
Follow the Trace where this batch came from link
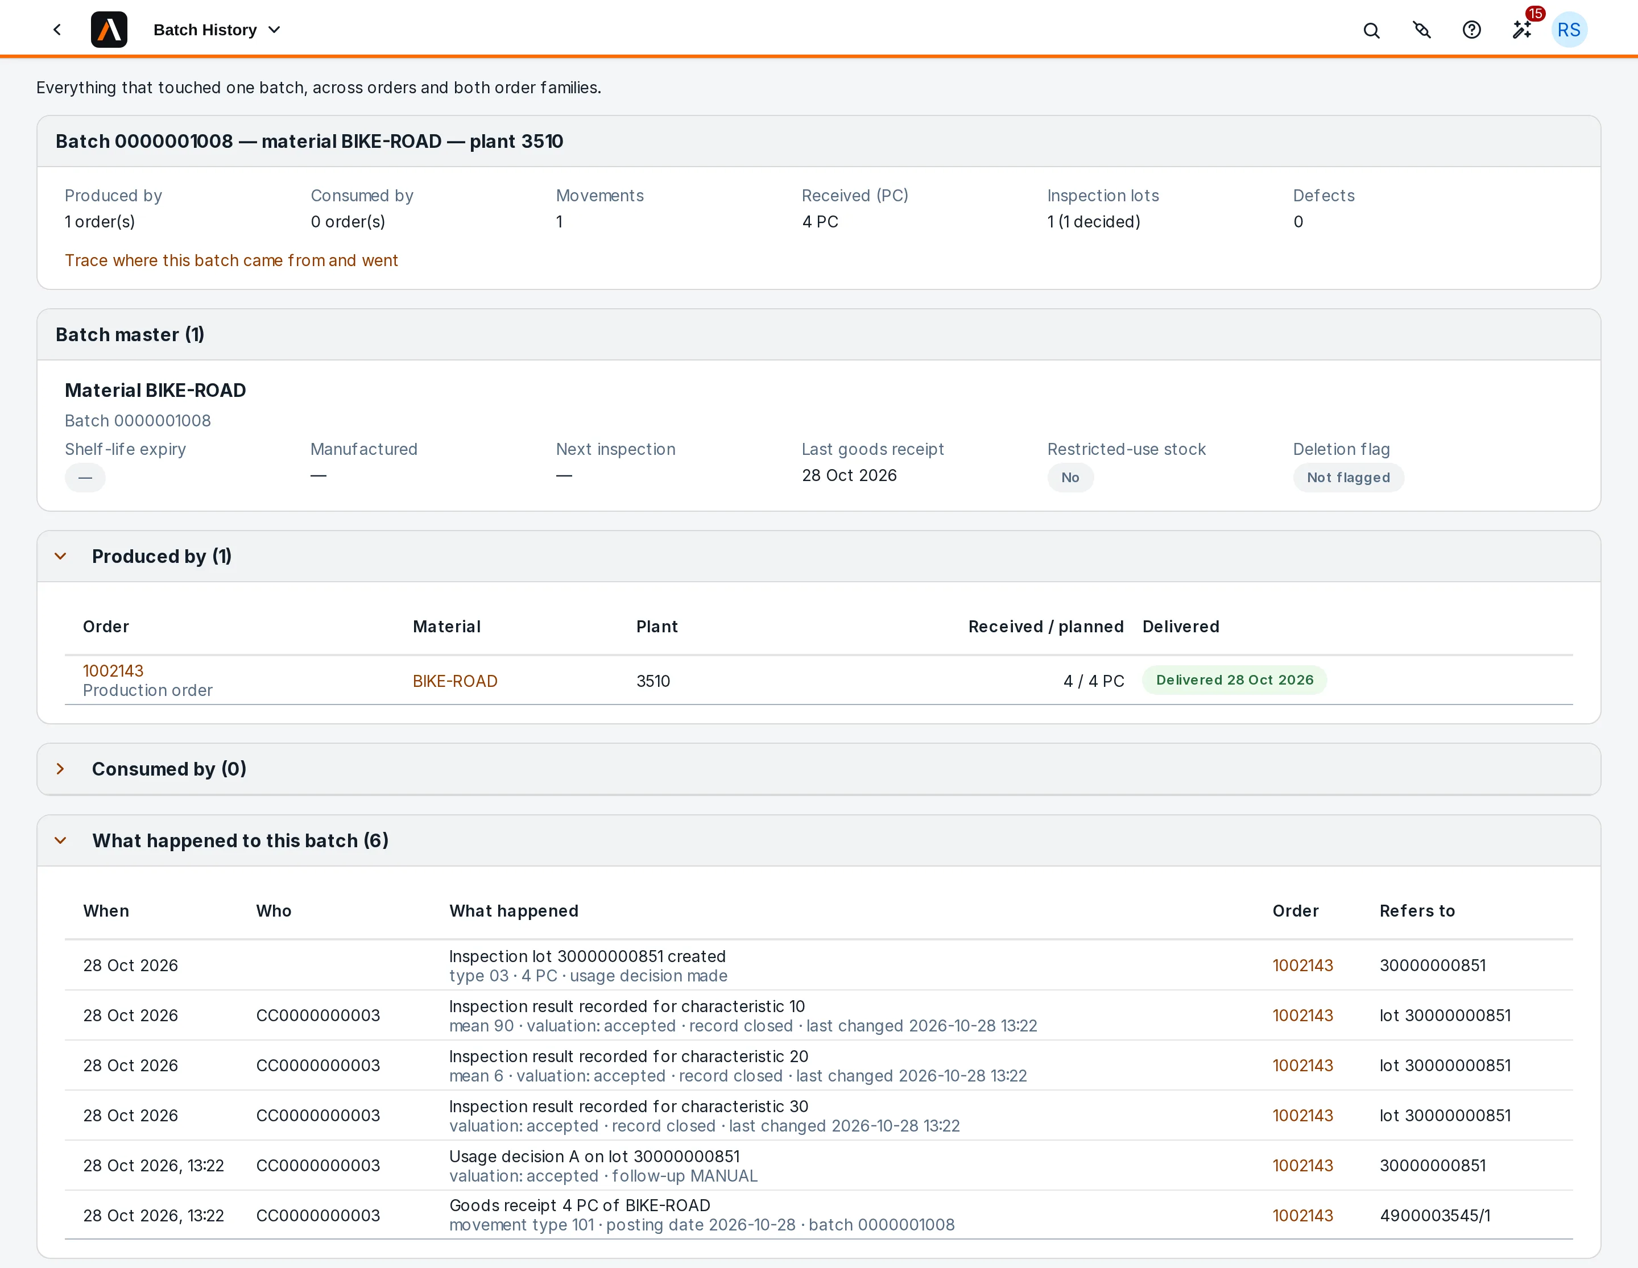click(x=231, y=260)
